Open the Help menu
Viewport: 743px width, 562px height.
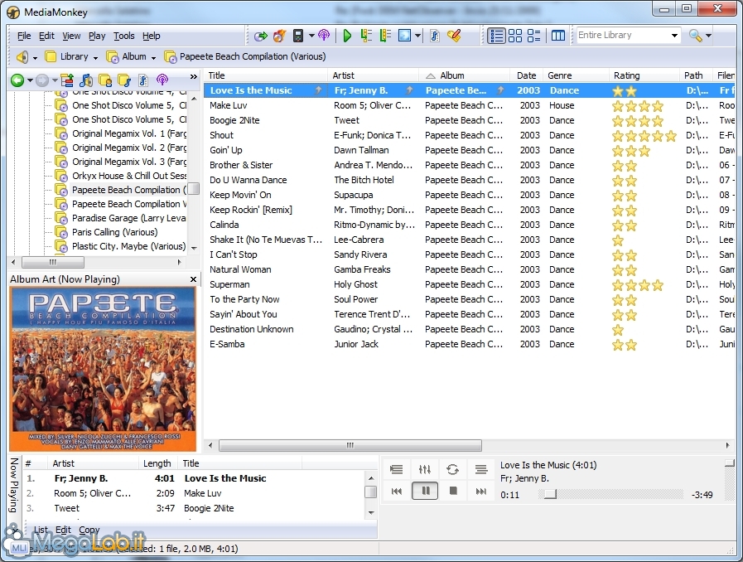[151, 36]
